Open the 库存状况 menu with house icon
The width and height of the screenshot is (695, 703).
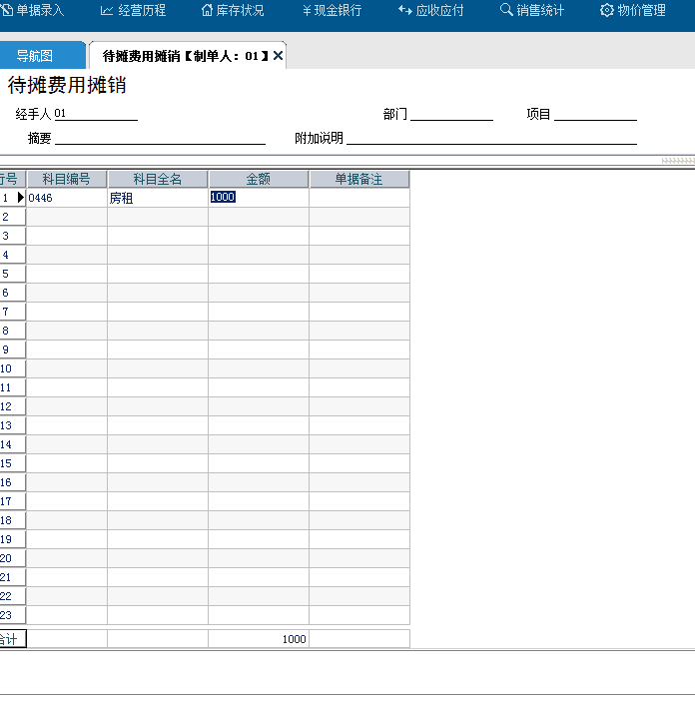click(233, 11)
